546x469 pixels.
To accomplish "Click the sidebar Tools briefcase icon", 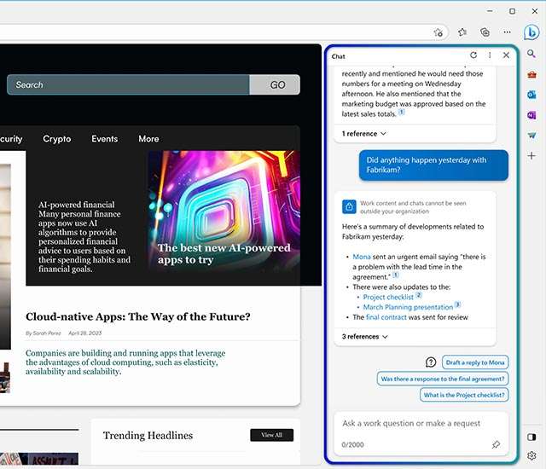I will (531, 74).
